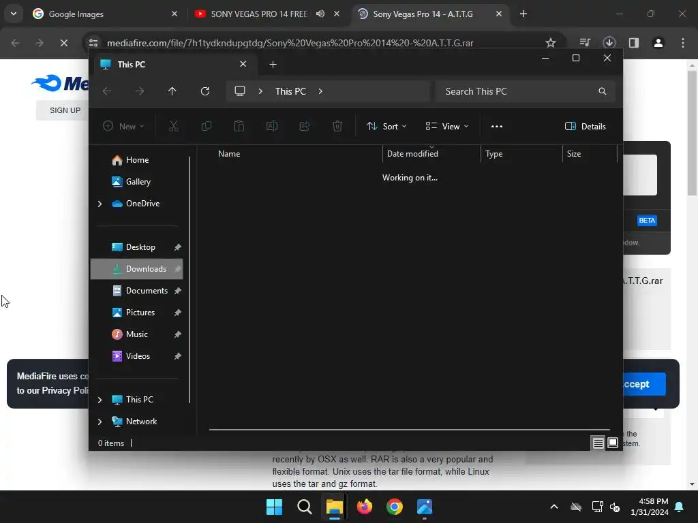Open Gallery in navigation pane
The image size is (698, 523).
pos(136,182)
